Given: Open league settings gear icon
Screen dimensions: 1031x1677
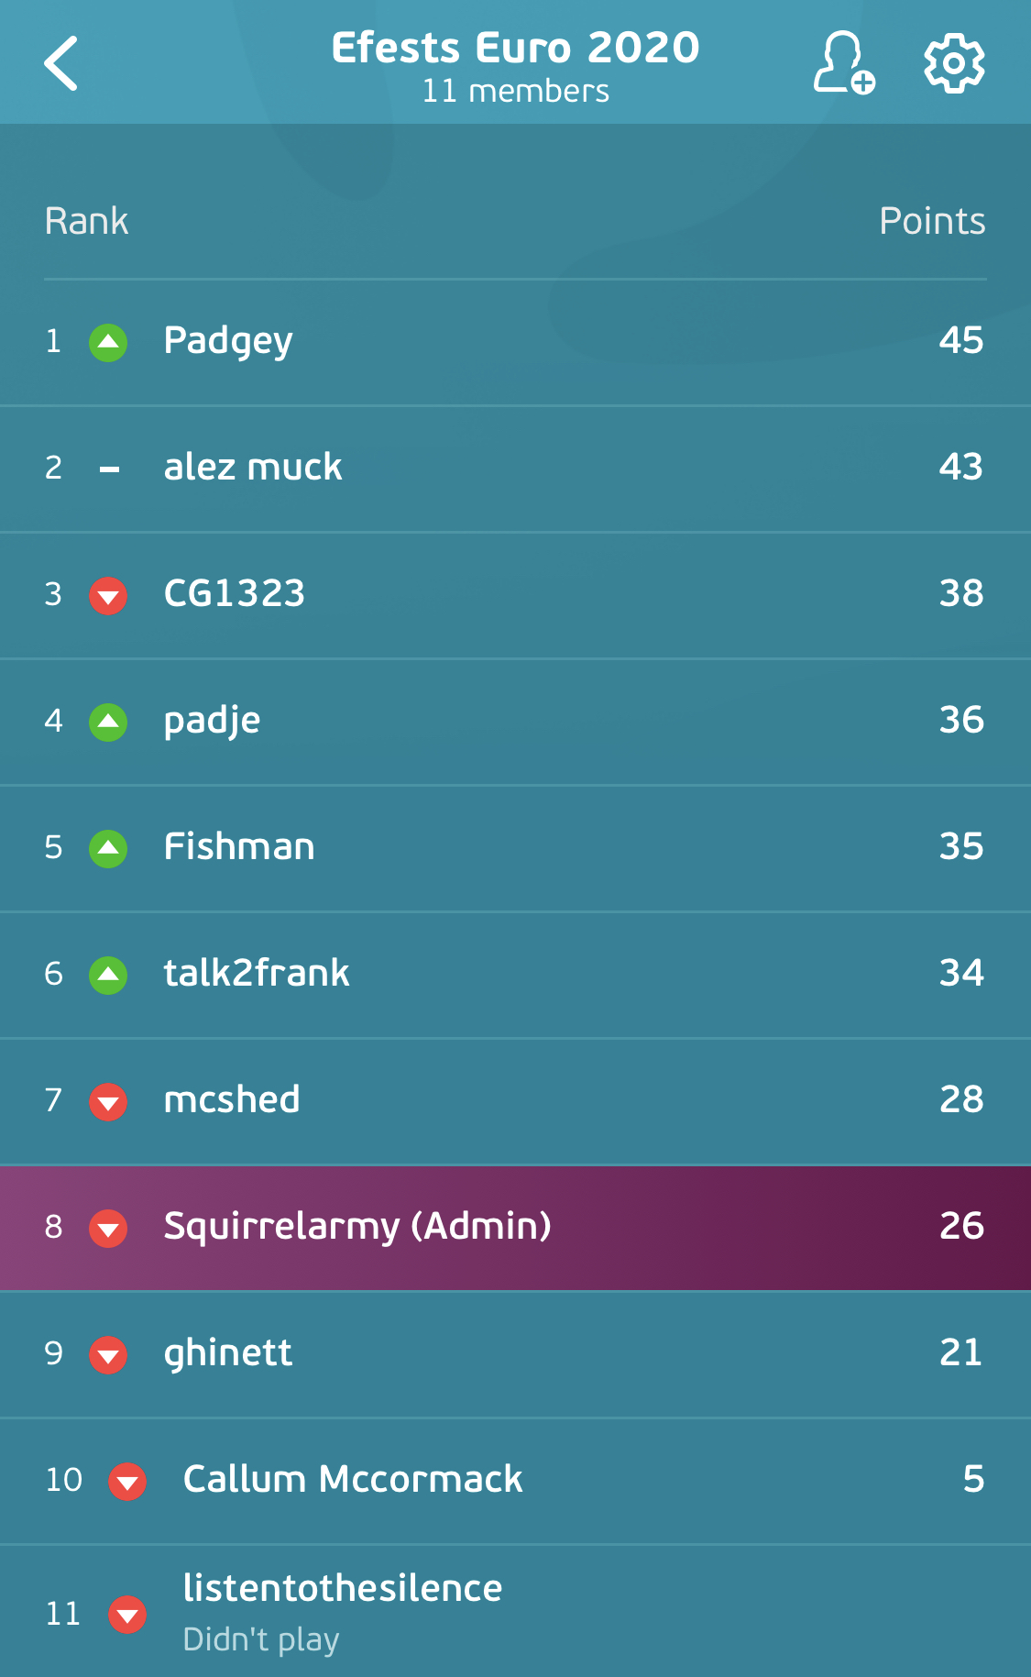Looking at the screenshot, I should [954, 63].
